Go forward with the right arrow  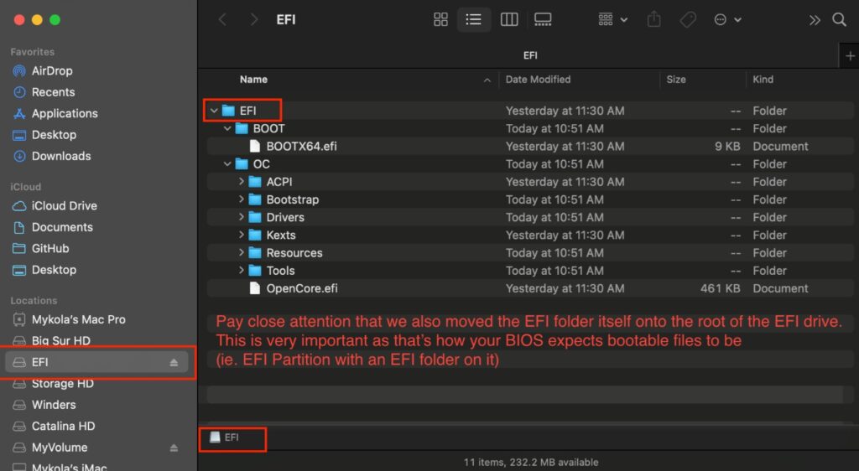click(x=253, y=19)
